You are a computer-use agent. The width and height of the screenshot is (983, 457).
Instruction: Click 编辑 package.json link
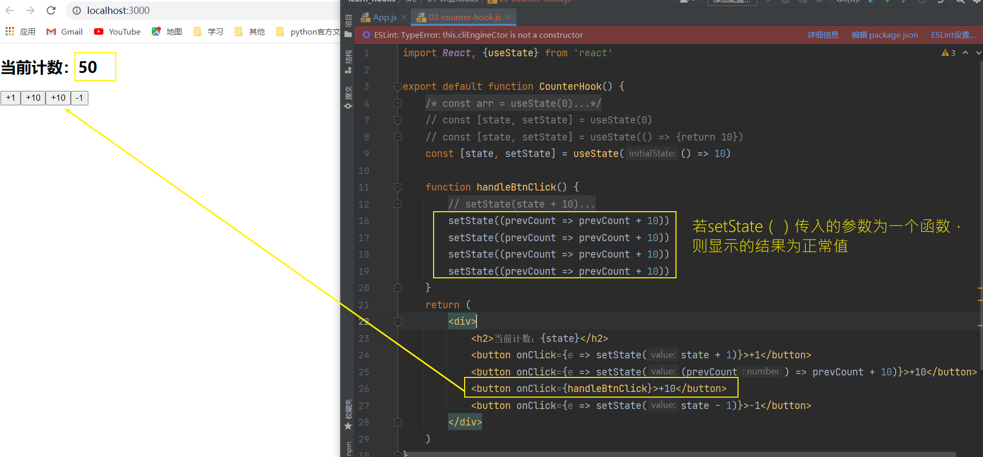[885, 35]
